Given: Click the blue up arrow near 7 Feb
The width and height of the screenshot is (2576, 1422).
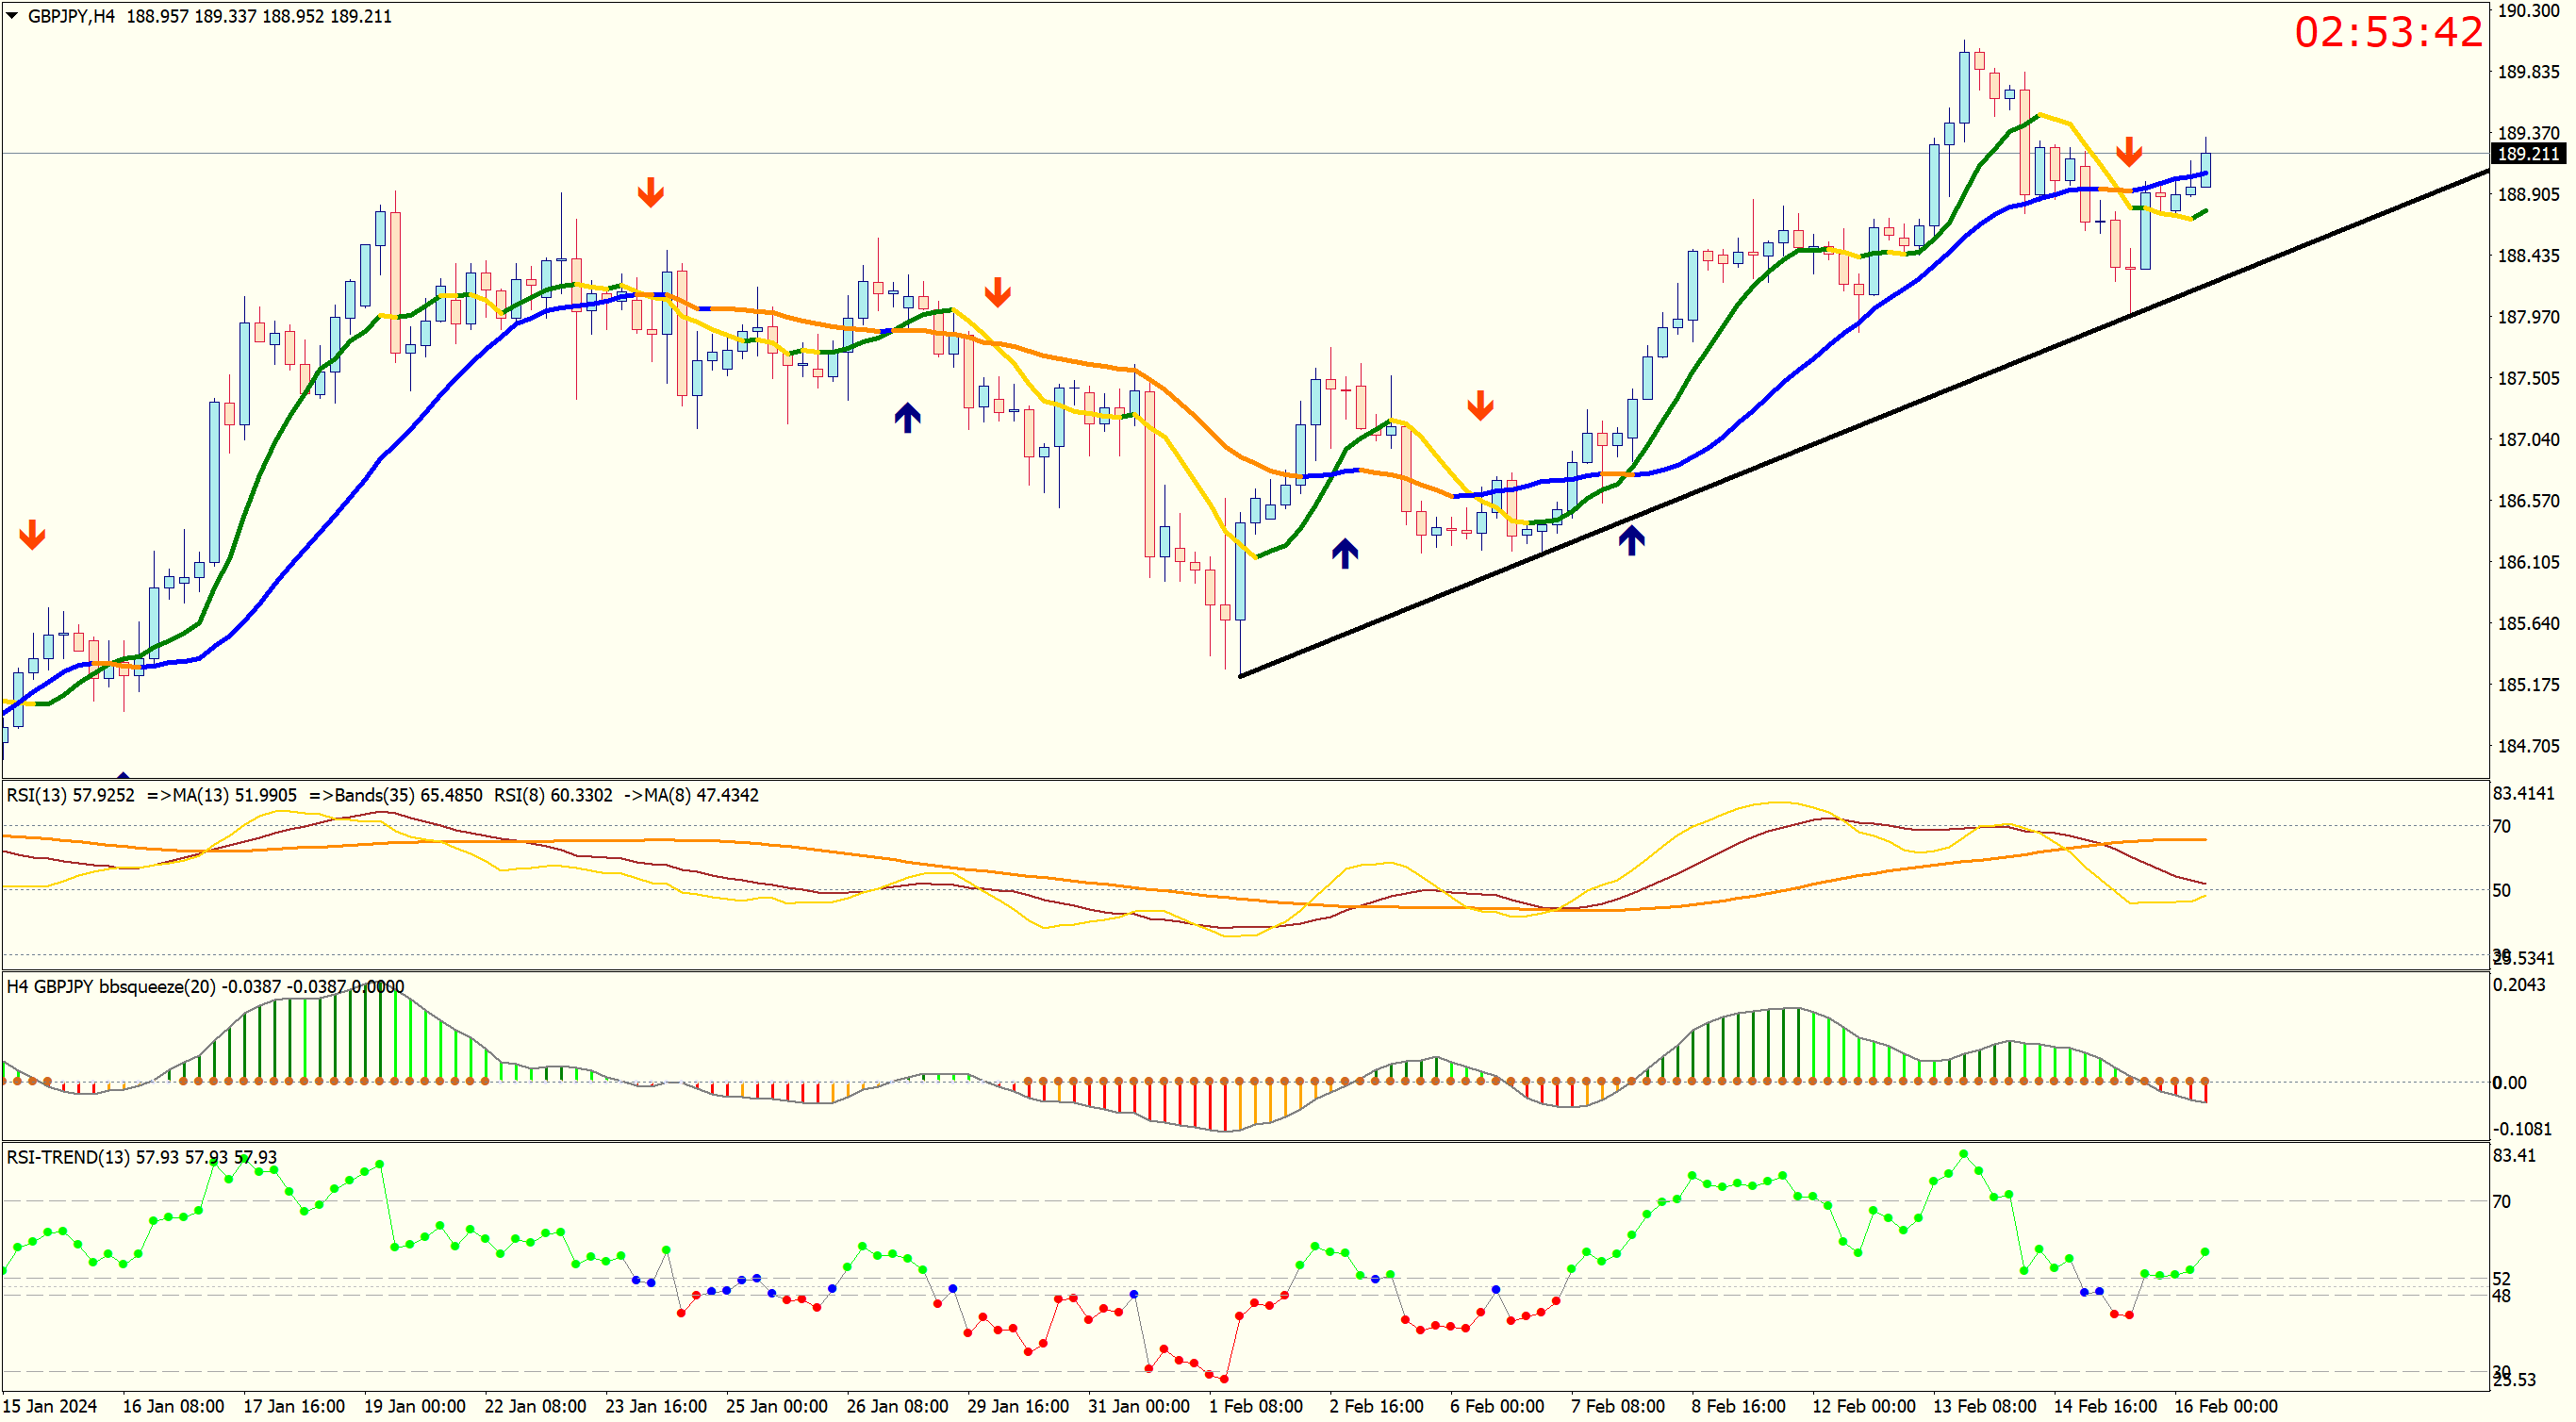Looking at the screenshot, I should [1631, 540].
